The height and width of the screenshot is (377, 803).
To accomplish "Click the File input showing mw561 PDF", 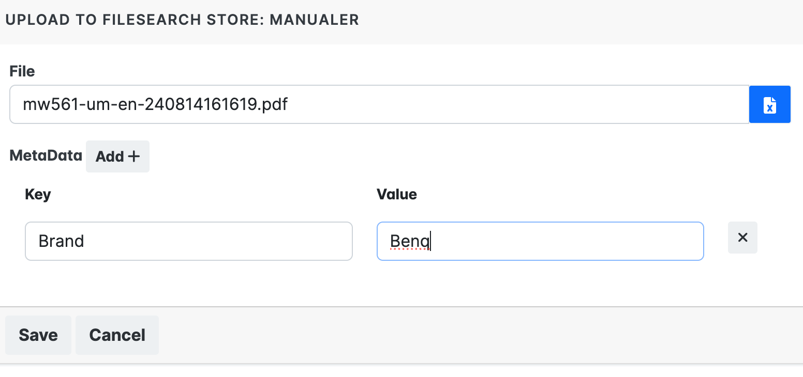I will pyautogui.click(x=379, y=105).
